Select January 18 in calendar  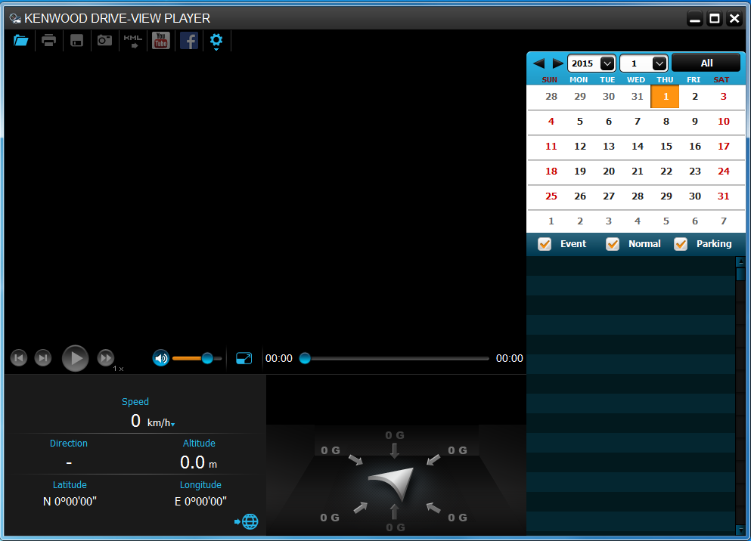point(551,172)
